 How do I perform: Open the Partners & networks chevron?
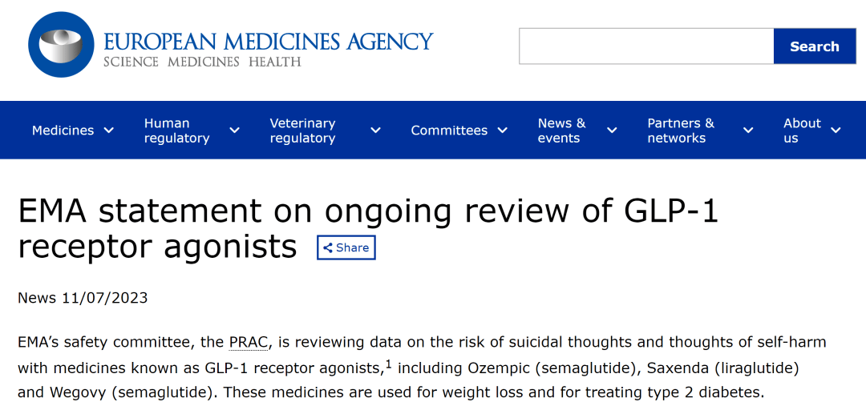coord(748,131)
